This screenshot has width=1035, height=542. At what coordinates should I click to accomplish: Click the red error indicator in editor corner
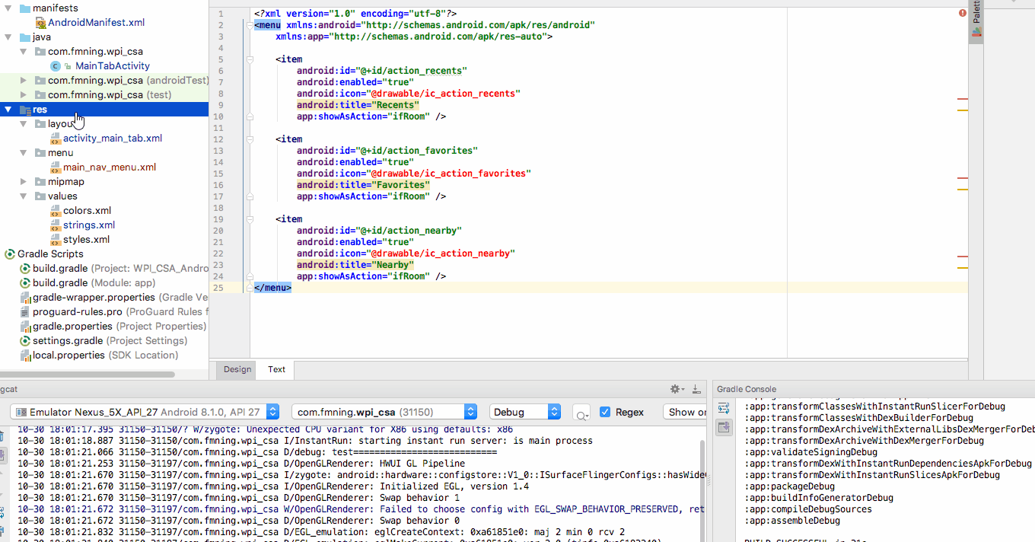(x=963, y=14)
